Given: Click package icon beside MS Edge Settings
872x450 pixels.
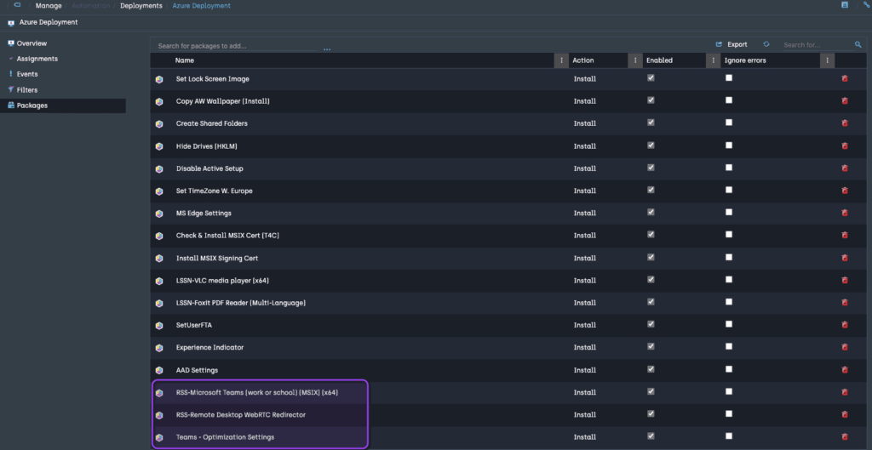Looking at the screenshot, I should [x=159, y=214].
